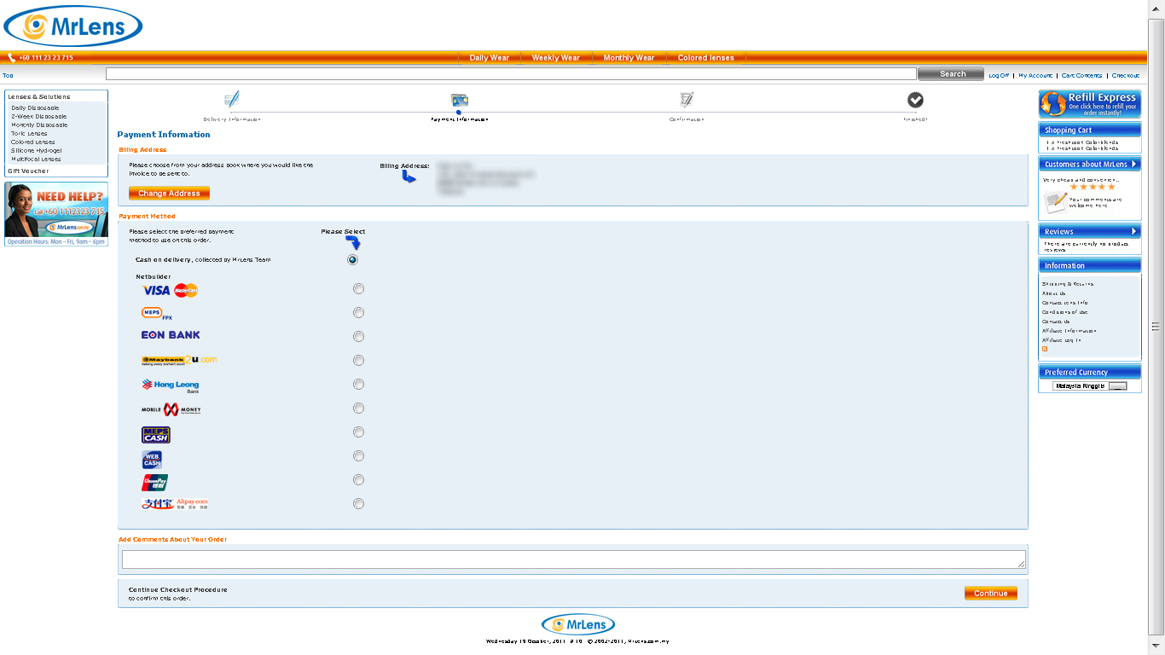
Task: Click the MrLens logo in the header
Action: pyautogui.click(x=73, y=26)
